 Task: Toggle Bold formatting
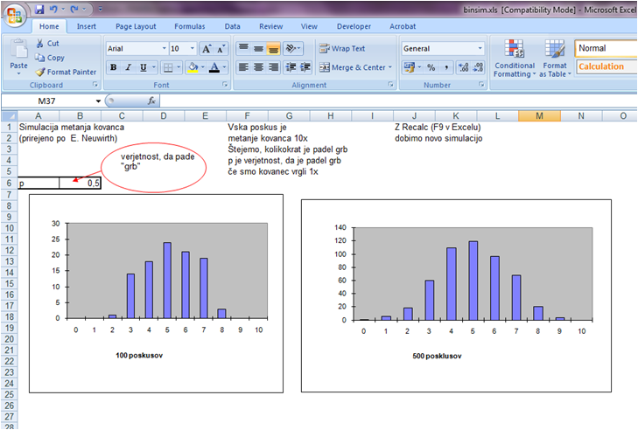click(x=114, y=67)
